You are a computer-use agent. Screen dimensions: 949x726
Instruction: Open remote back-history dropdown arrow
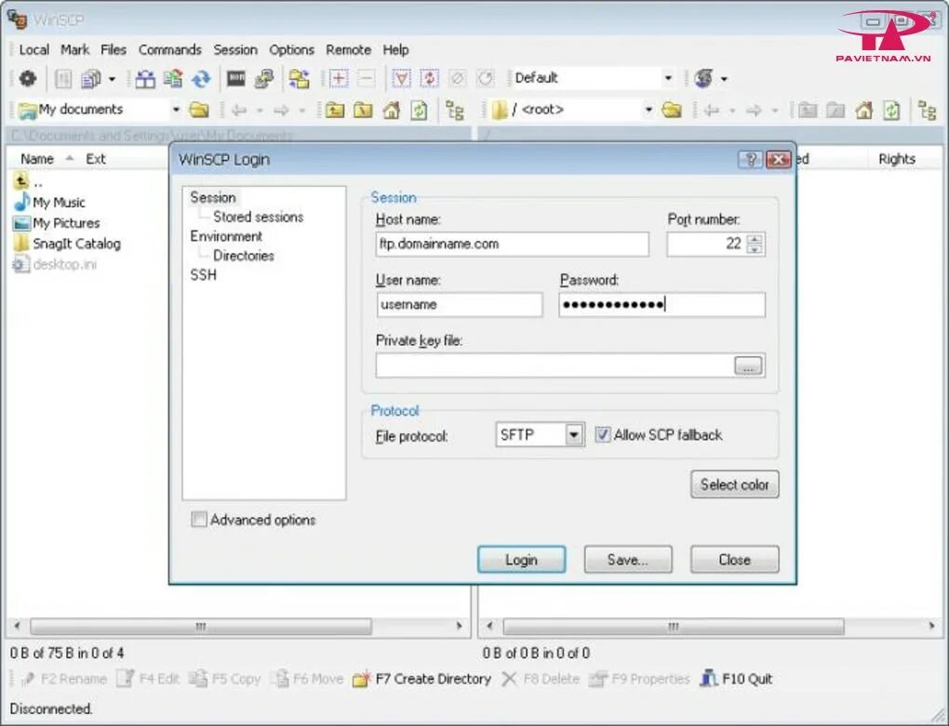click(x=731, y=111)
